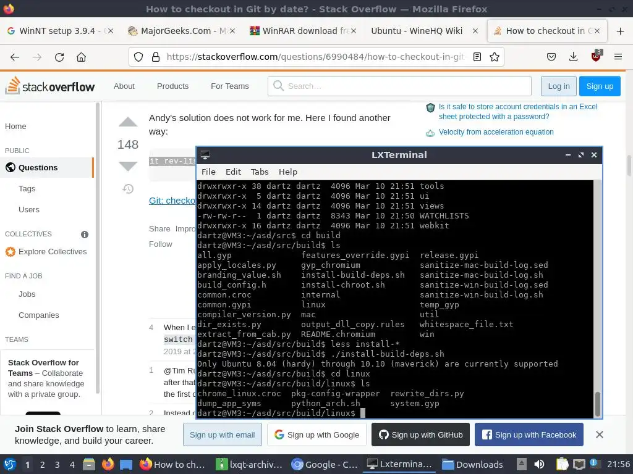The image size is (633, 474).
Task: Bookmark this page with star icon
Action: coord(495,57)
